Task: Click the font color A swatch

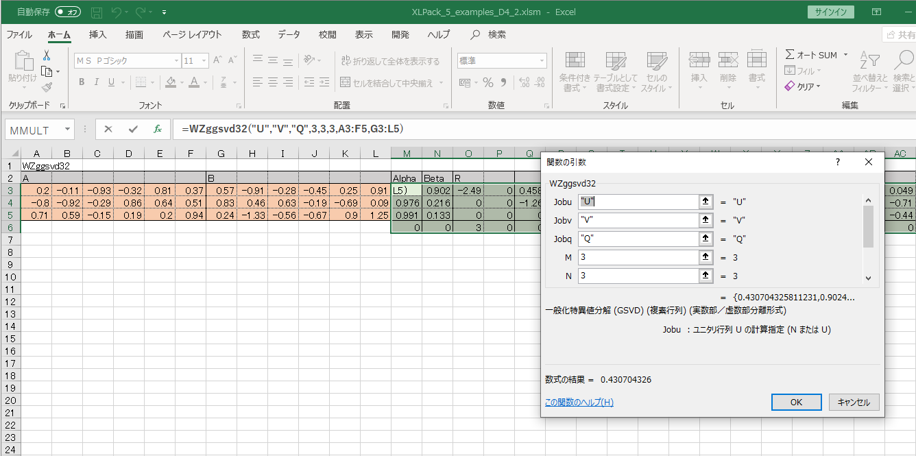Action: [194, 83]
